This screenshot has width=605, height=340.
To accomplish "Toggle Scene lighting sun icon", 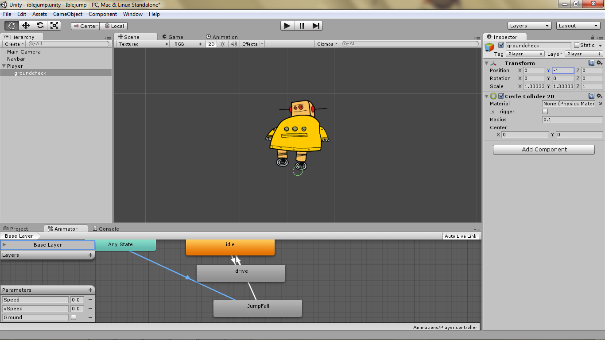I will point(223,44).
